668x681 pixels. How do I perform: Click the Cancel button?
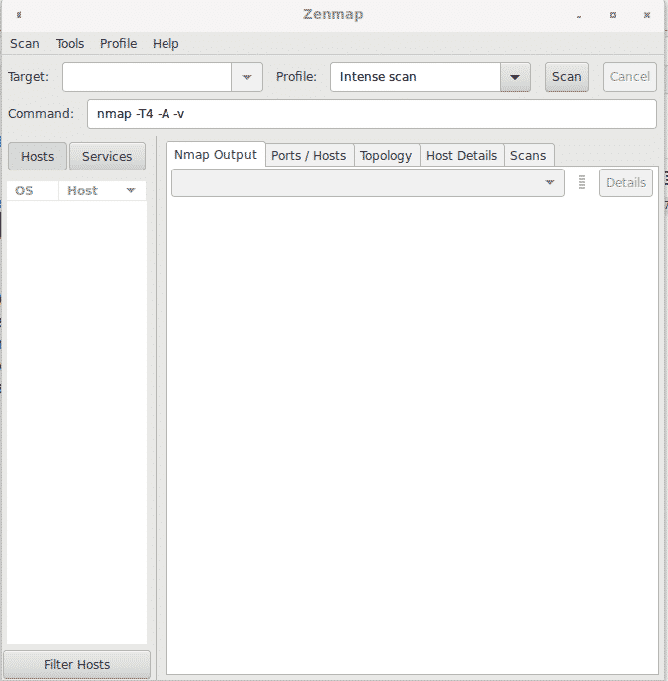click(629, 77)
